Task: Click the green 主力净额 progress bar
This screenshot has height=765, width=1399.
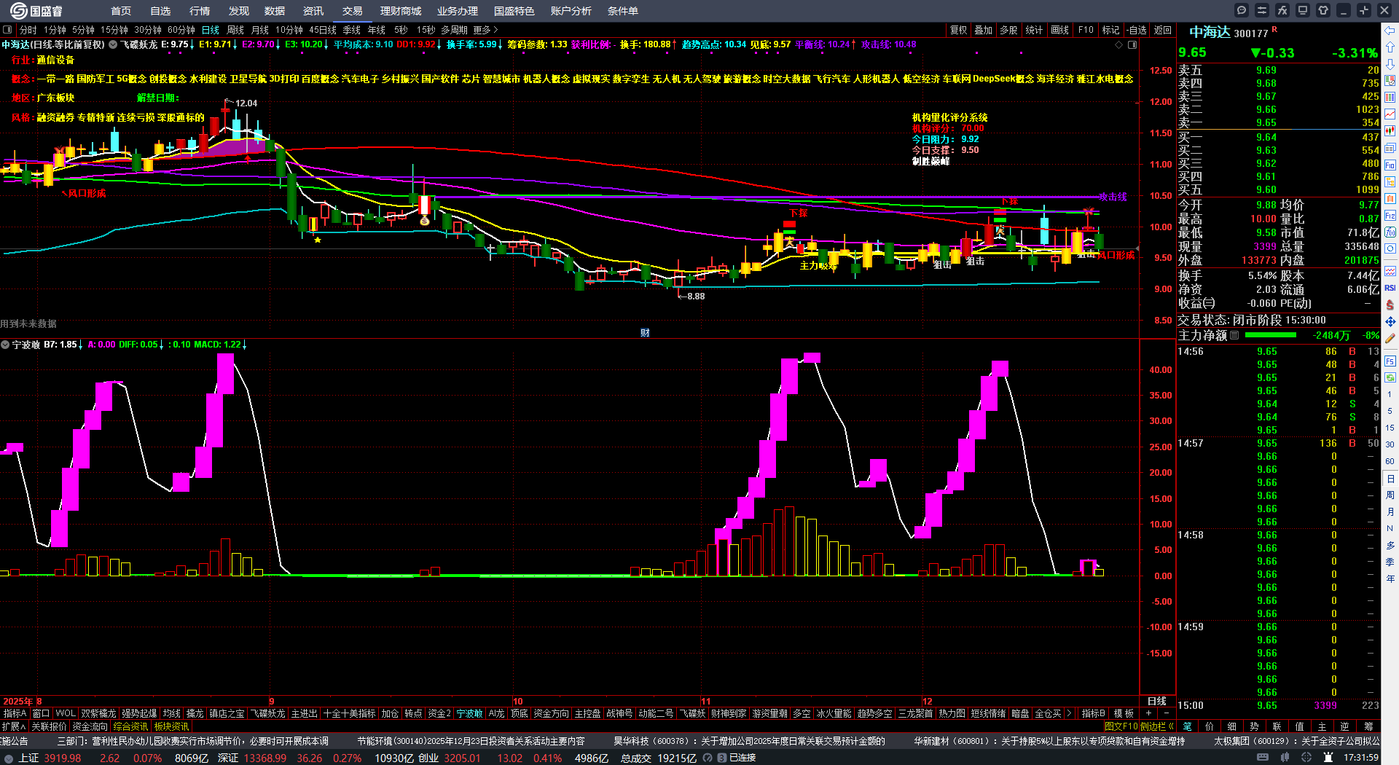Action: 1271,335
